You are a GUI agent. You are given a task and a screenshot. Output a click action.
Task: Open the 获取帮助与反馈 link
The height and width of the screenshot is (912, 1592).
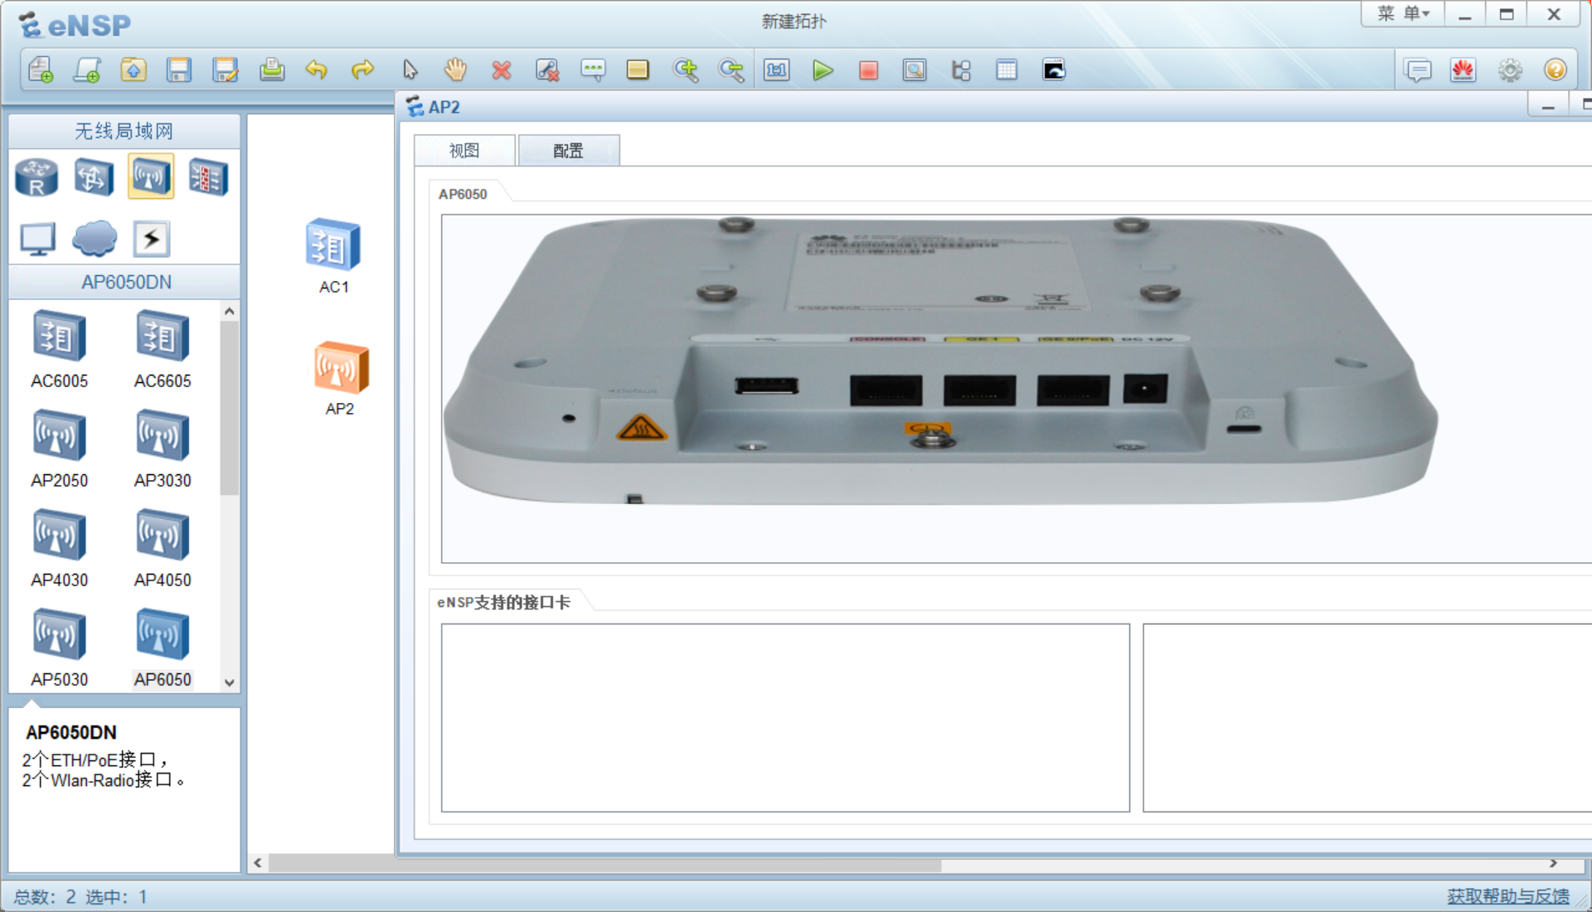[1507, 896]
